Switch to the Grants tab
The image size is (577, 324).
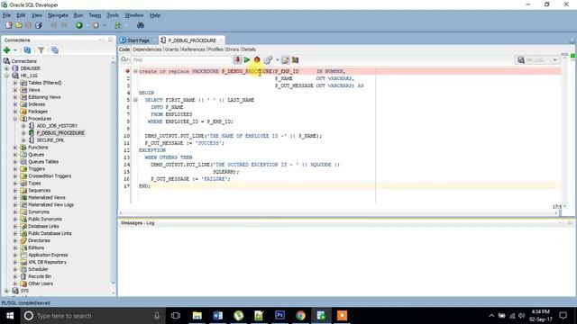click(x=171, y=49)
